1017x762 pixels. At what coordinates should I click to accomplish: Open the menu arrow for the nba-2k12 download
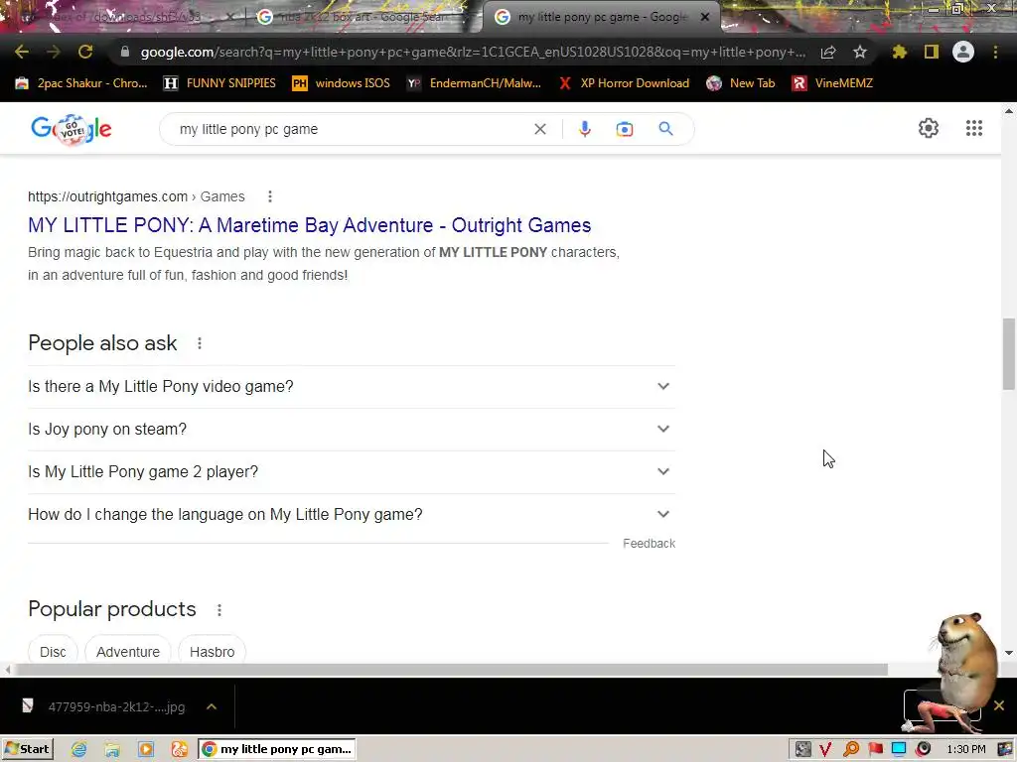(212, 706)
